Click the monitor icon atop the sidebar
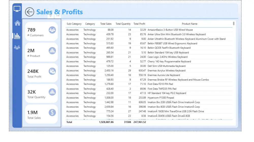Screen dimensions: 254x142 [17, 9]
